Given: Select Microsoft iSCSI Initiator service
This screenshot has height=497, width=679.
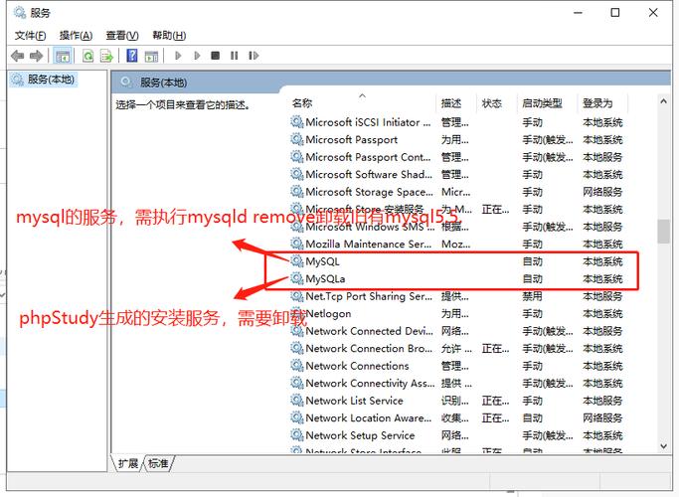Looking at the screenshot, I should click(x=458, y=122).
